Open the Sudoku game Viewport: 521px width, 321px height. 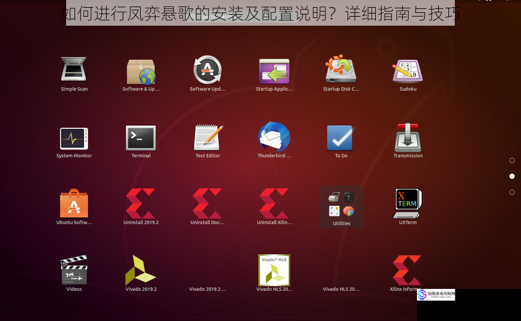click(408, 71)
